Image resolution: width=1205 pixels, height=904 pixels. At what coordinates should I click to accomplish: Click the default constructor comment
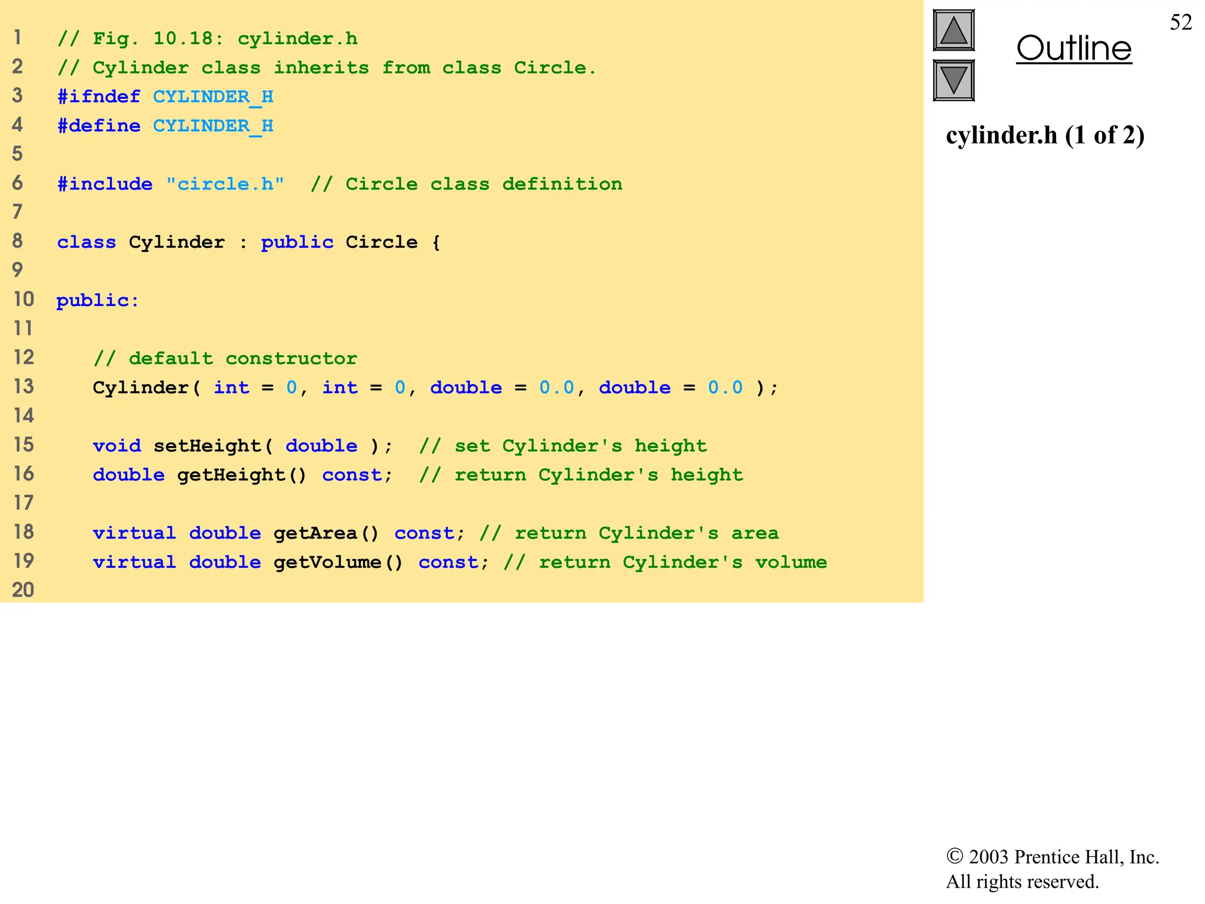tap(225, 358)
